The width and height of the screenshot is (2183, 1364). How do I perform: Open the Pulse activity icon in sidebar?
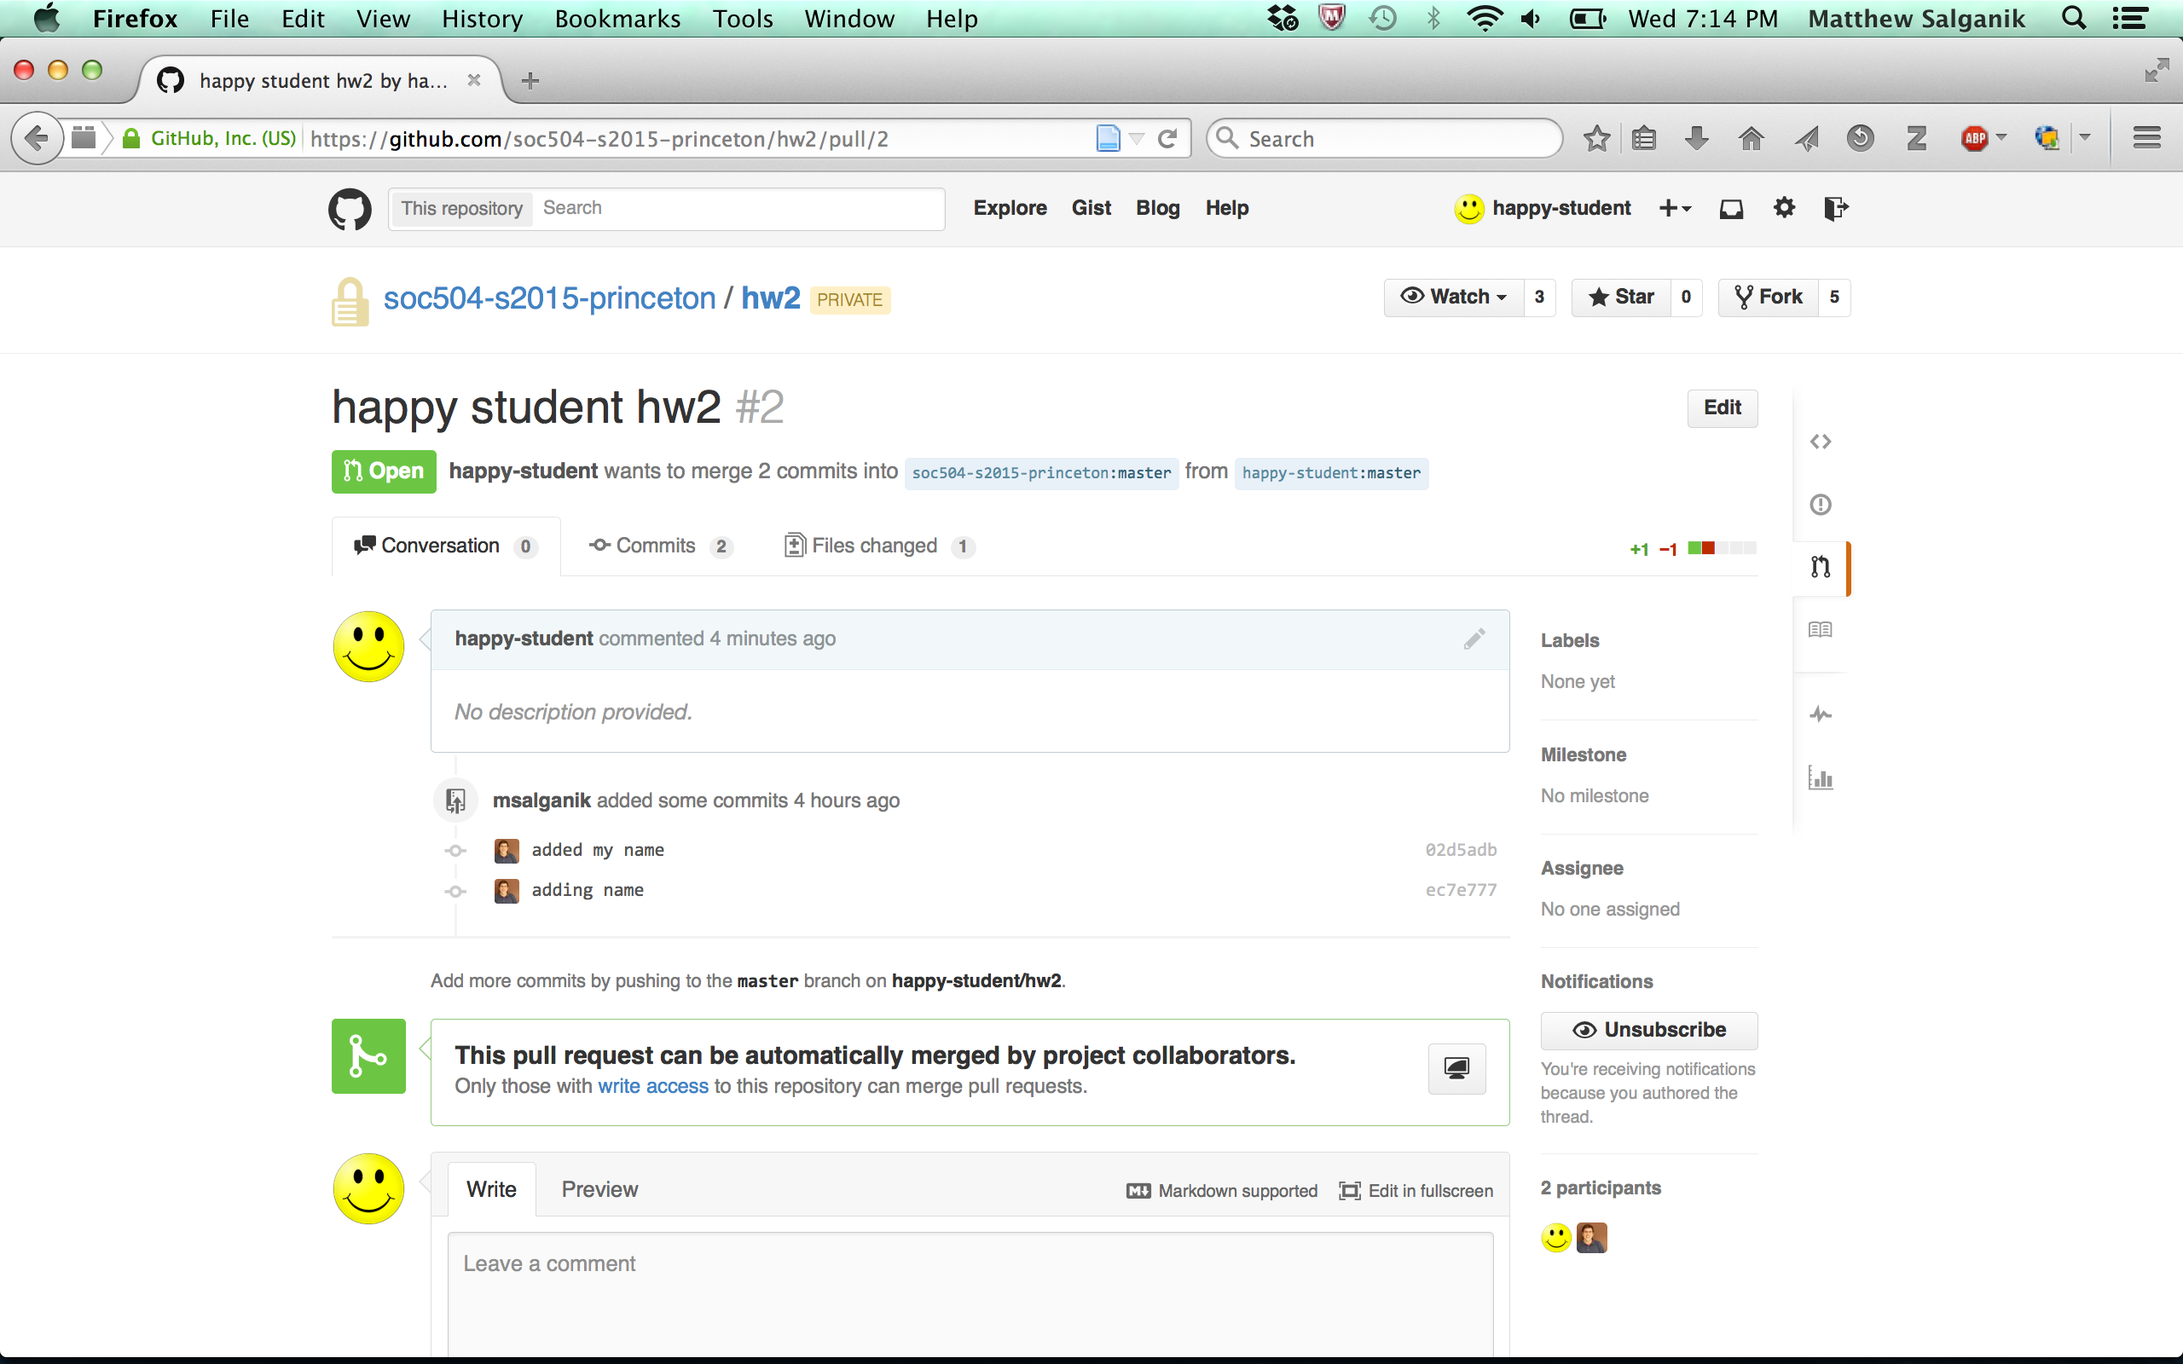coord(1820,714)
